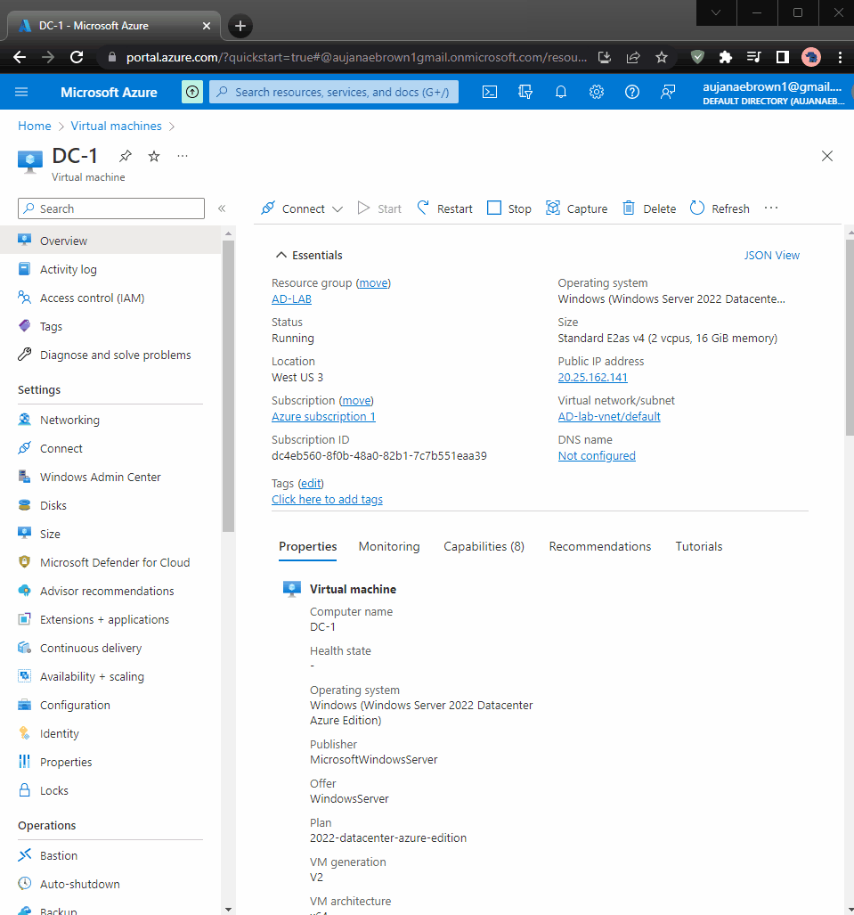This screenshot has width=854, height=915.
Task: Open AD-lab-vnet/default network link
Action: [x=609, y=417]
